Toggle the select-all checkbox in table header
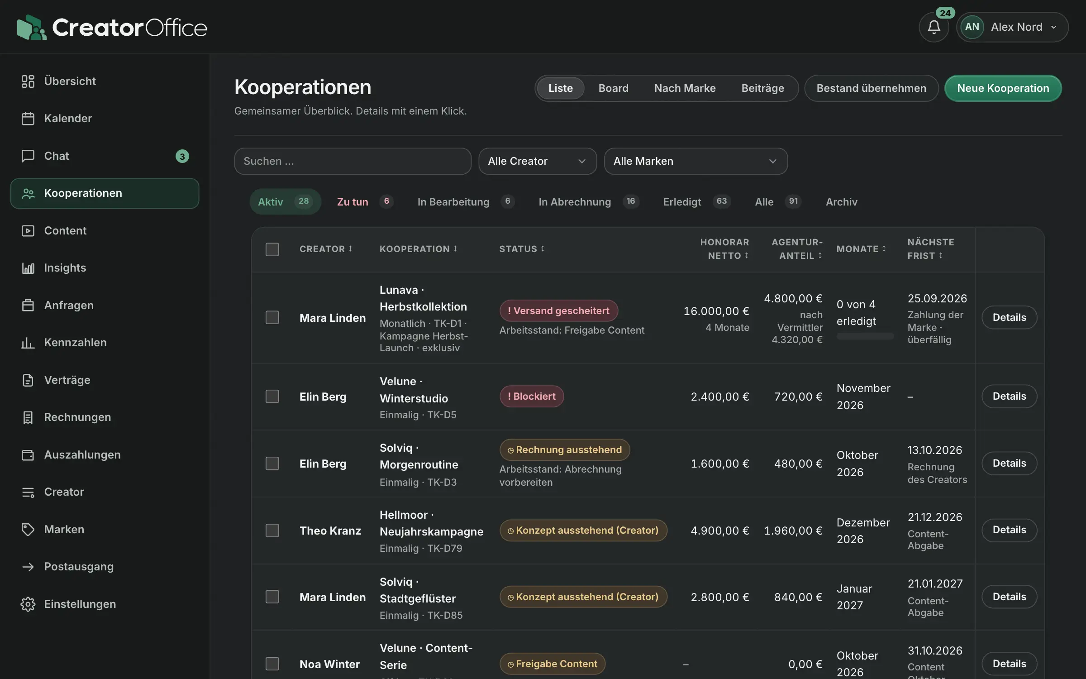Image resolution: width=1086 pixels, height=679 pixels. coord(272,249)
